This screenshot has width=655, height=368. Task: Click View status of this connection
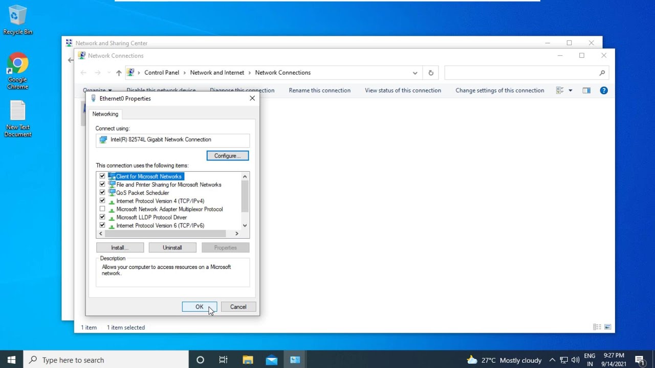[x=403, y=90]
